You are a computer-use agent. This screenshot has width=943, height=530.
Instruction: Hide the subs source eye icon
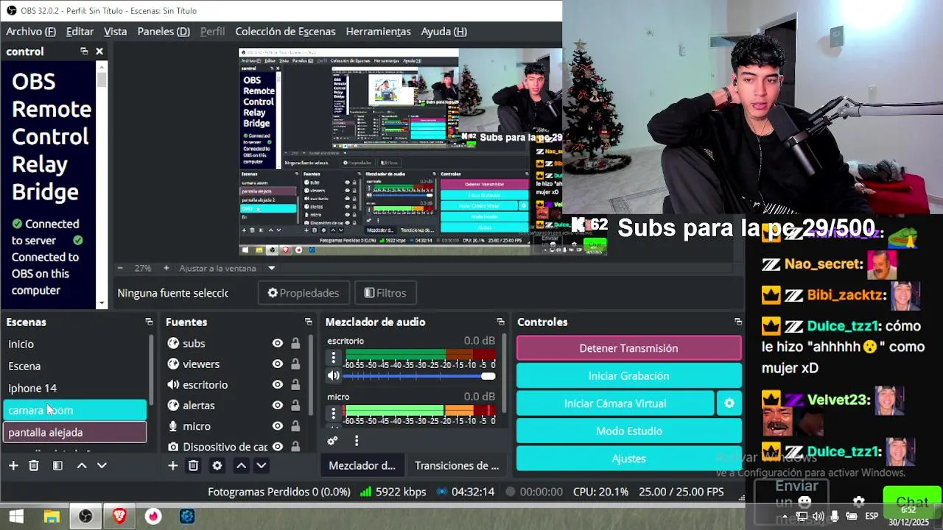tap(278, 343)
